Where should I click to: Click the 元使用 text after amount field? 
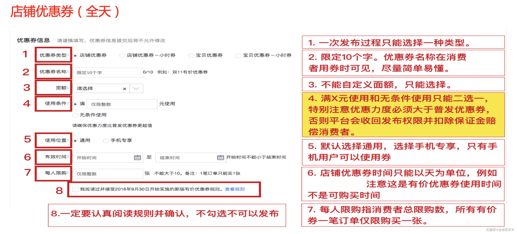[167, 104]
